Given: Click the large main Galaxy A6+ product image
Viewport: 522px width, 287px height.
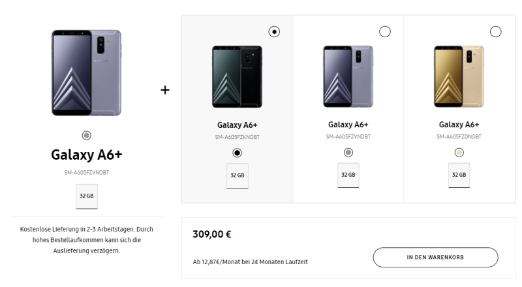Looking at the screenshot, I should (x=87, y=72).
